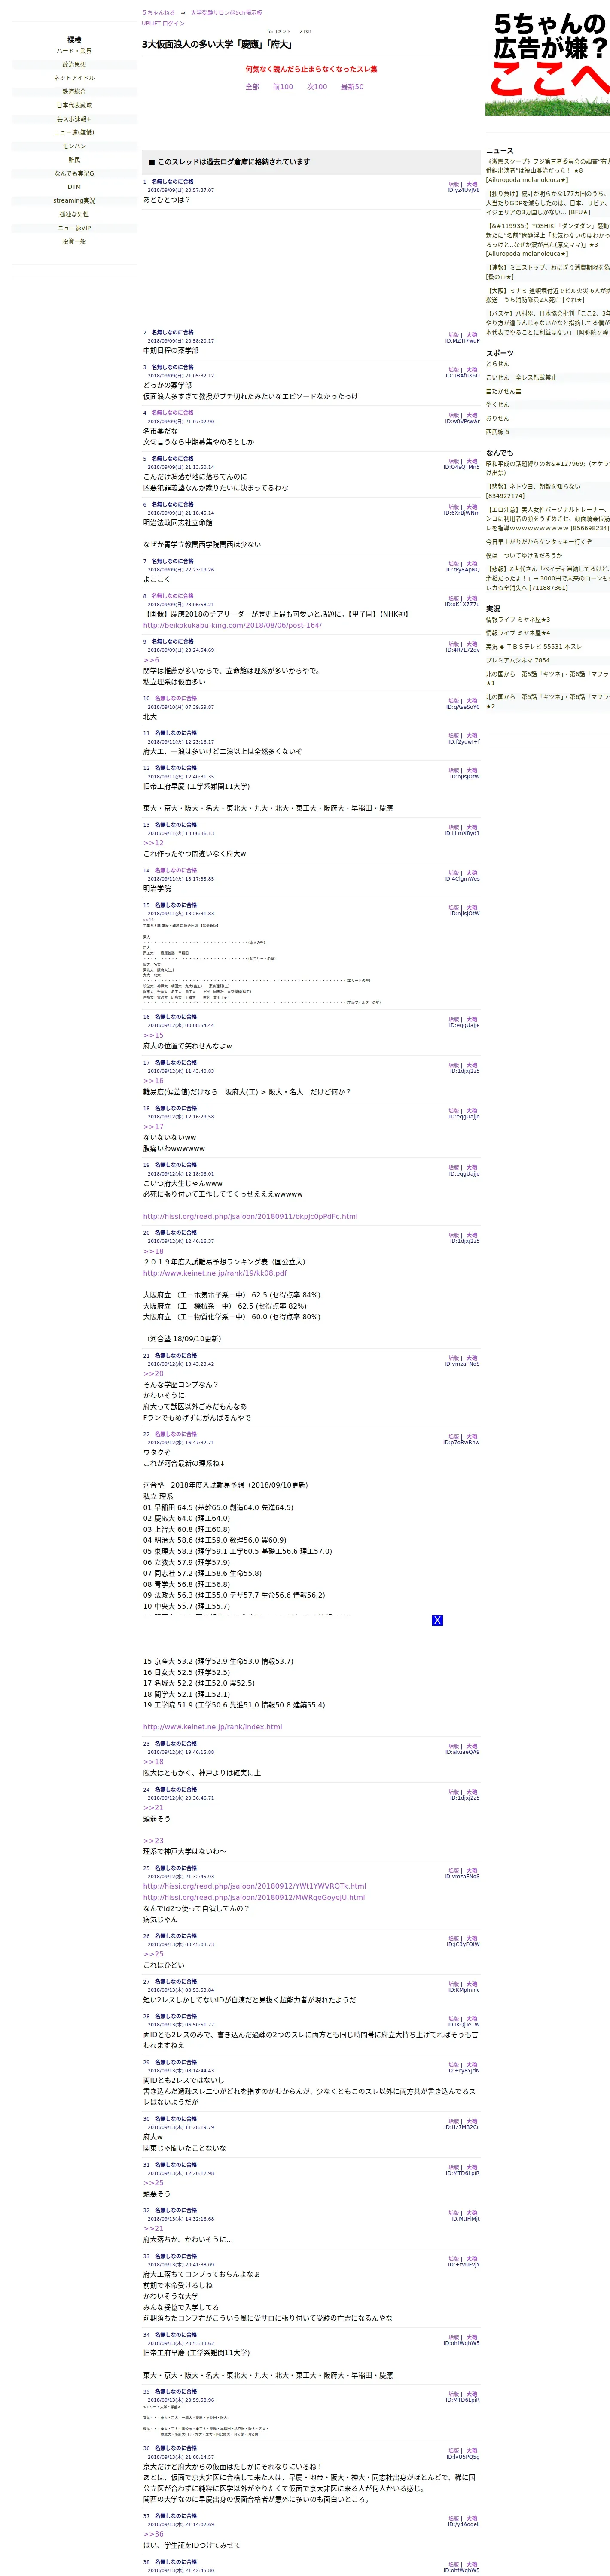Show all posts via 全部 link
610x2576 pixels.
click(x=253, y=87)
